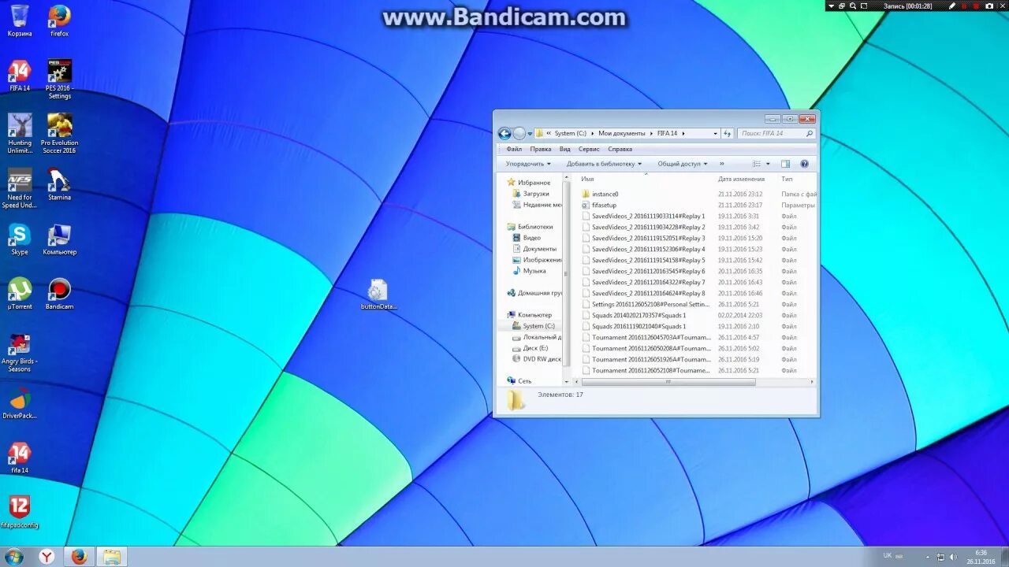Open the Добавить в библиотеку dropdown

click(604, 164)
